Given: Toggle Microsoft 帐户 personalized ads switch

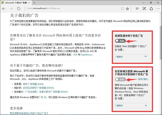Looking at the screenshot, I should pos(120,79).
